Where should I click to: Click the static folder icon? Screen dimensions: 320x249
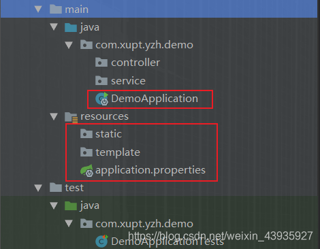click(86, 134)
